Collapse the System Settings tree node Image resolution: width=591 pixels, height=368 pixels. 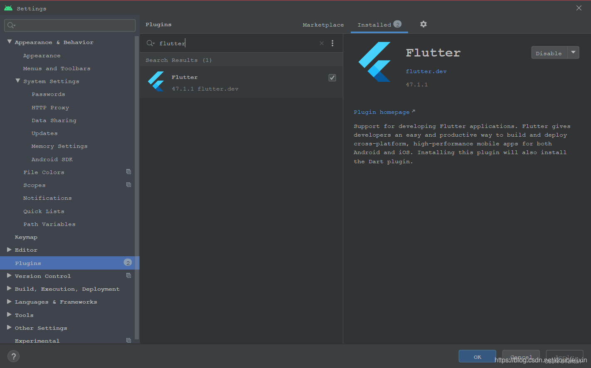[17, 81]
